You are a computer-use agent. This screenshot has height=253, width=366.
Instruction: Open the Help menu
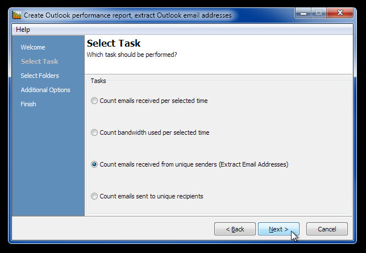[23, 30]
